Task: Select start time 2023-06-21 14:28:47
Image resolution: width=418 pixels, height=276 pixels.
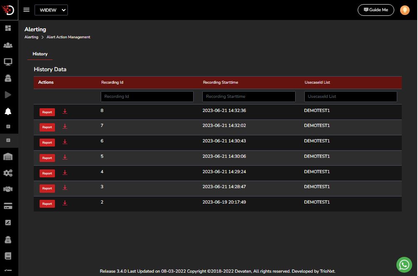Action: (x=224, y=186)
